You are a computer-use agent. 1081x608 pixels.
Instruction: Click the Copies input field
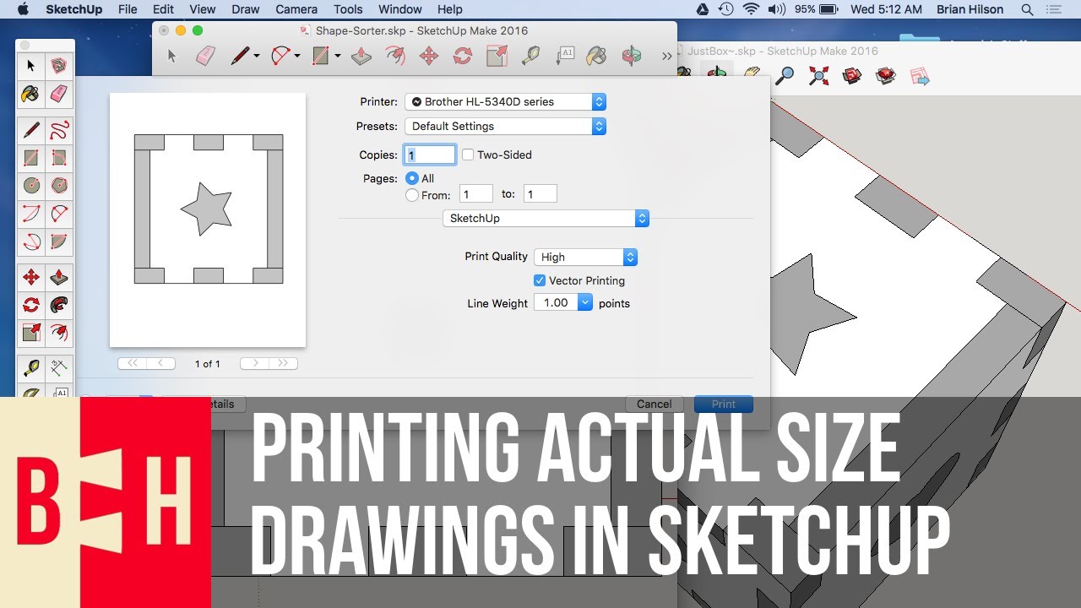431,155
